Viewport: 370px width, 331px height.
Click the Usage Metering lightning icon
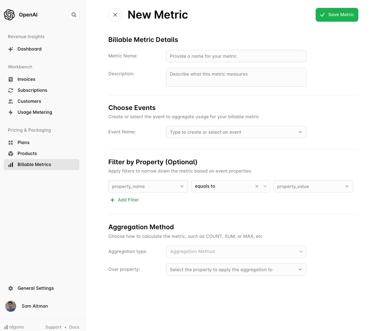(x=11, y=112)
